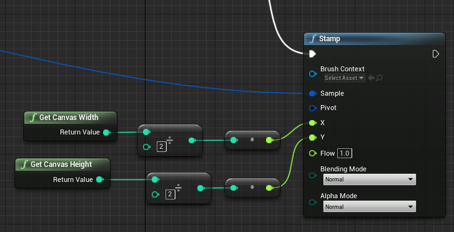The width and height of the screenshot is (454, 232).
Task: Select the Stamp node title
Action: coord(330,39)
